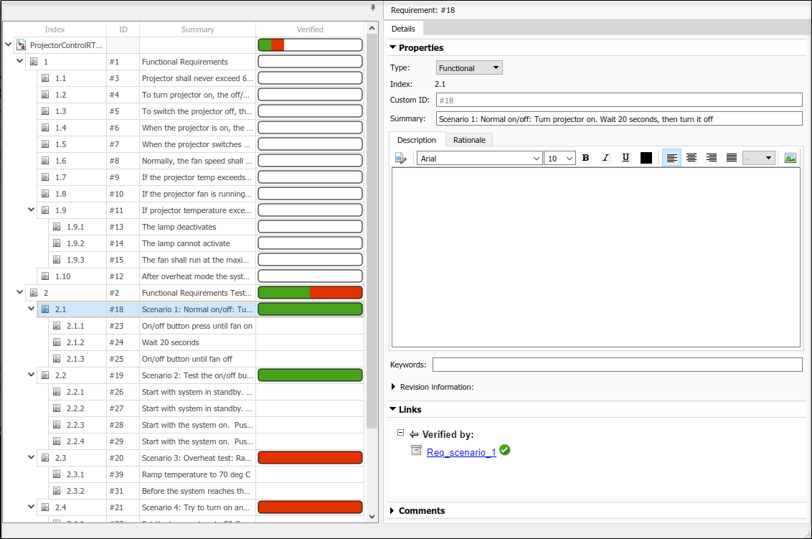This screenshot has height=539, width=812.
Task: Collapse requirement 1 Functional Requirements node
Action: point(19,61)
